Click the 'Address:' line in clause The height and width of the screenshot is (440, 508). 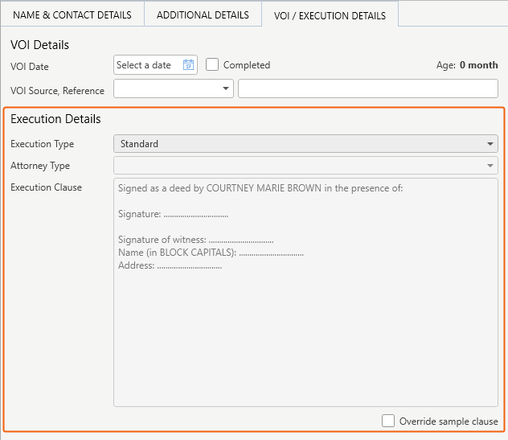[170, 265]
